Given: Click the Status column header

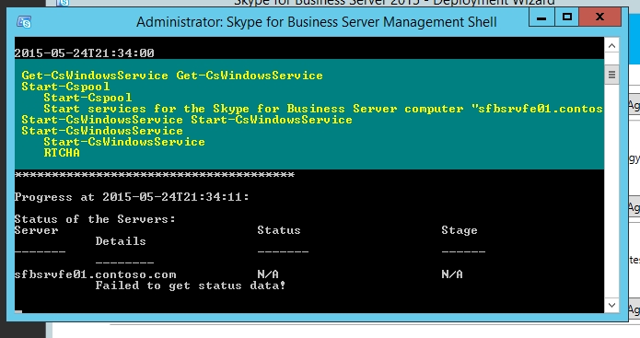Looking at the screenshot, I should tap(279, 230).
